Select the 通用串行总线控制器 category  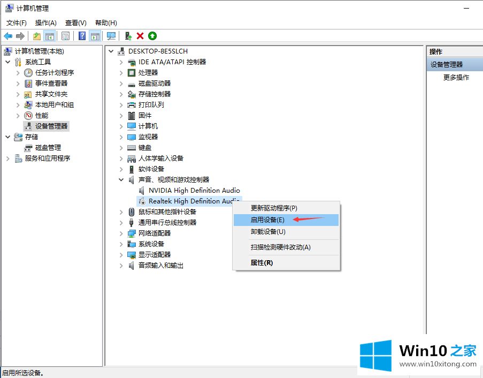[167, 223]
